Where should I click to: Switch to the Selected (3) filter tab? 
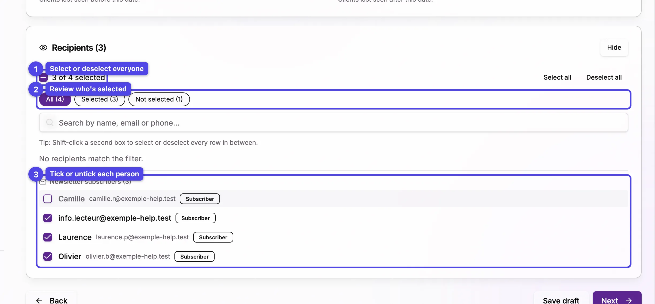pos(100,99)
